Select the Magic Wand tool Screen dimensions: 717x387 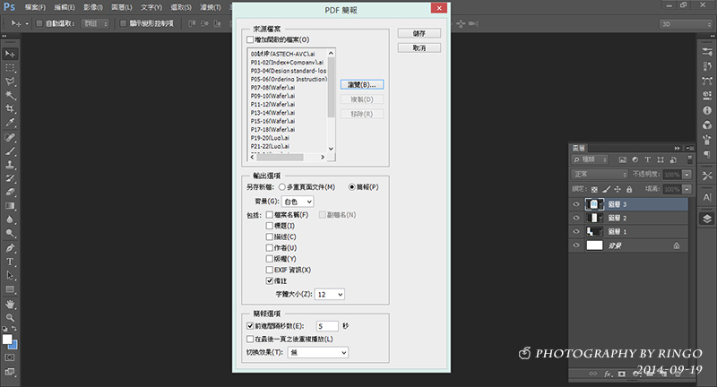(10, 95)
